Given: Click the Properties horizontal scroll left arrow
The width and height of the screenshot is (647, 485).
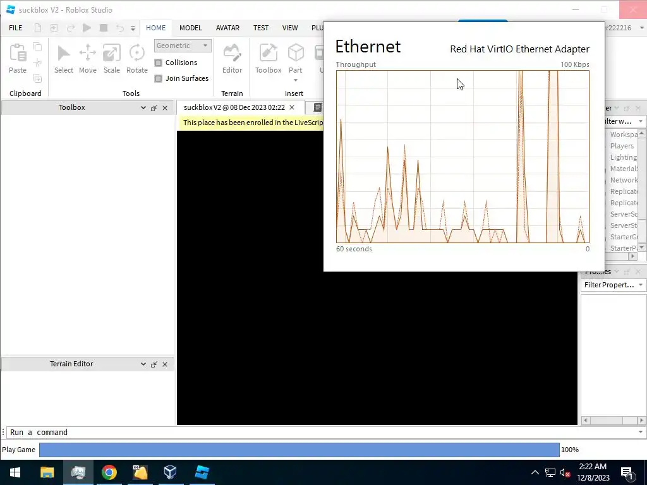Looking at the screenshot, I should pos(586,421).
